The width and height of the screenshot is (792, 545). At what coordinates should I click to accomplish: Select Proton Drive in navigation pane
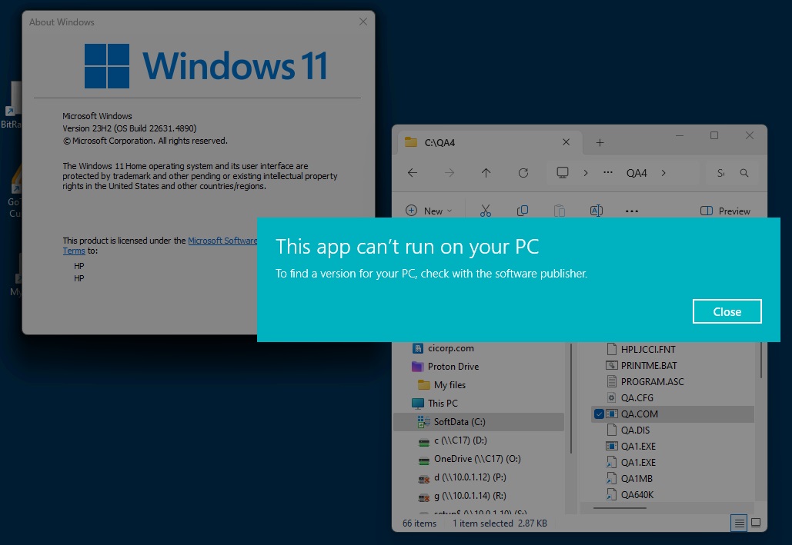(453, 367)
